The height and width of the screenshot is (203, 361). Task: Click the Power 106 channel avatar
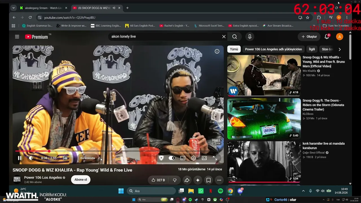17,180
